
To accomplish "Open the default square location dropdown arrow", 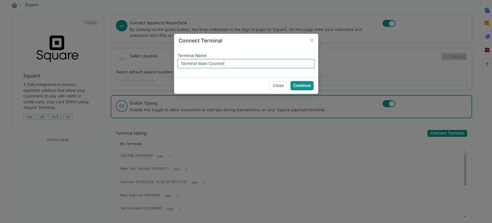I will point(461,81).
